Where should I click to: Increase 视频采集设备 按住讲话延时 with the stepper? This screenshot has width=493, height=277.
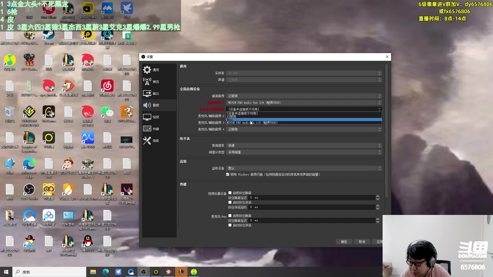[377, 206]
